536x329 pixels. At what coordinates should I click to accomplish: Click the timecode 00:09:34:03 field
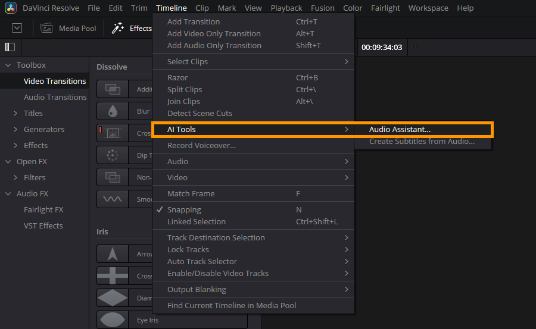pos(382,48)
